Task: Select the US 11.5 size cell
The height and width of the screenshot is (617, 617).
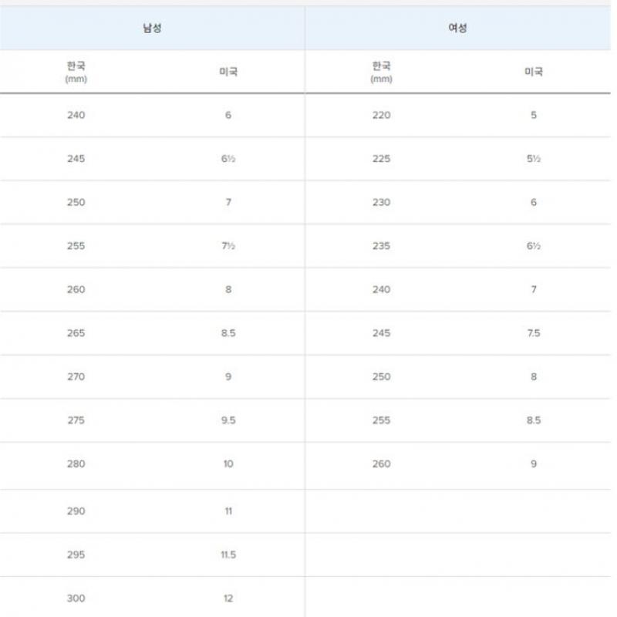Action: [228, 555]
